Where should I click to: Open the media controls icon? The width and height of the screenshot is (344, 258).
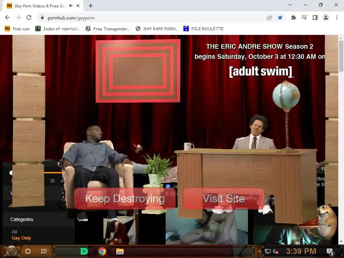tap(304, 17)
